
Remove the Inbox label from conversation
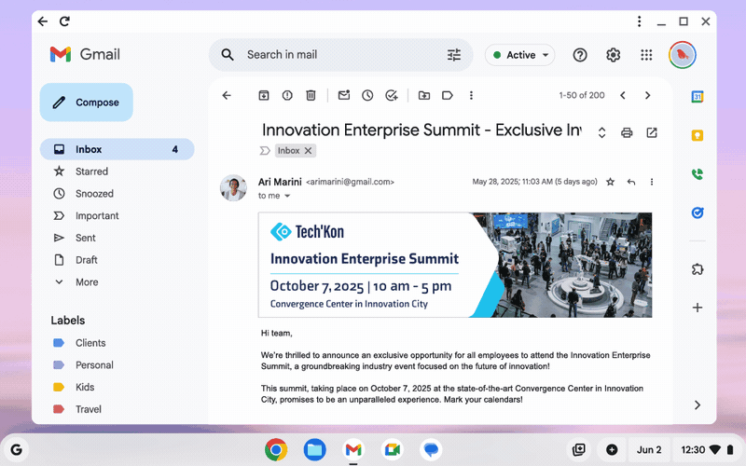[308, 151]
